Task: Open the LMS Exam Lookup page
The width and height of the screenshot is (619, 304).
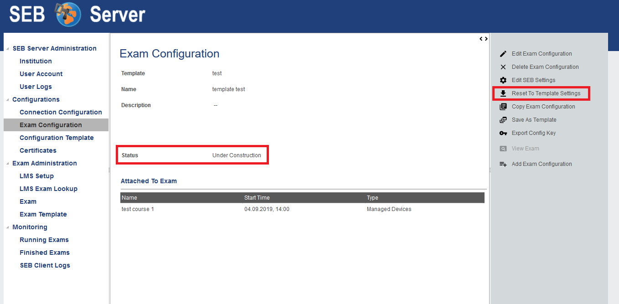Action: tap(48, 189)
